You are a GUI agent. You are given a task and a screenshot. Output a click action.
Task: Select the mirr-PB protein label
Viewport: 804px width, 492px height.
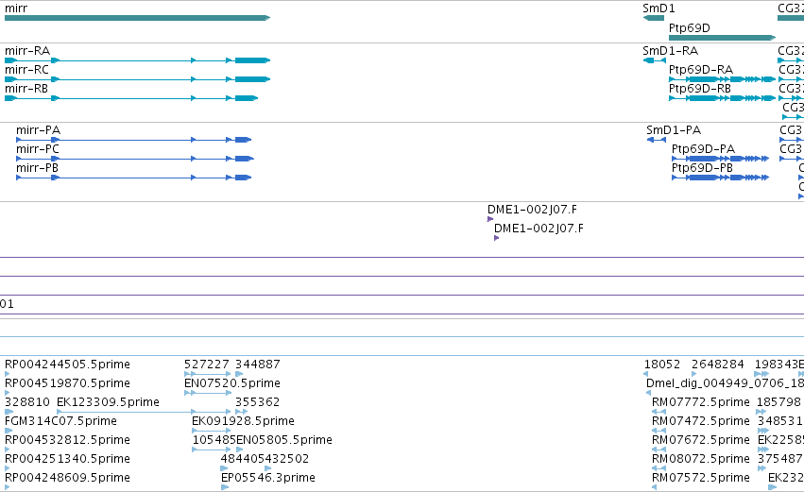[38, 168]
